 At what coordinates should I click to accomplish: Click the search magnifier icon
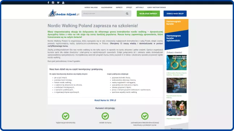[x=127, y=14]
